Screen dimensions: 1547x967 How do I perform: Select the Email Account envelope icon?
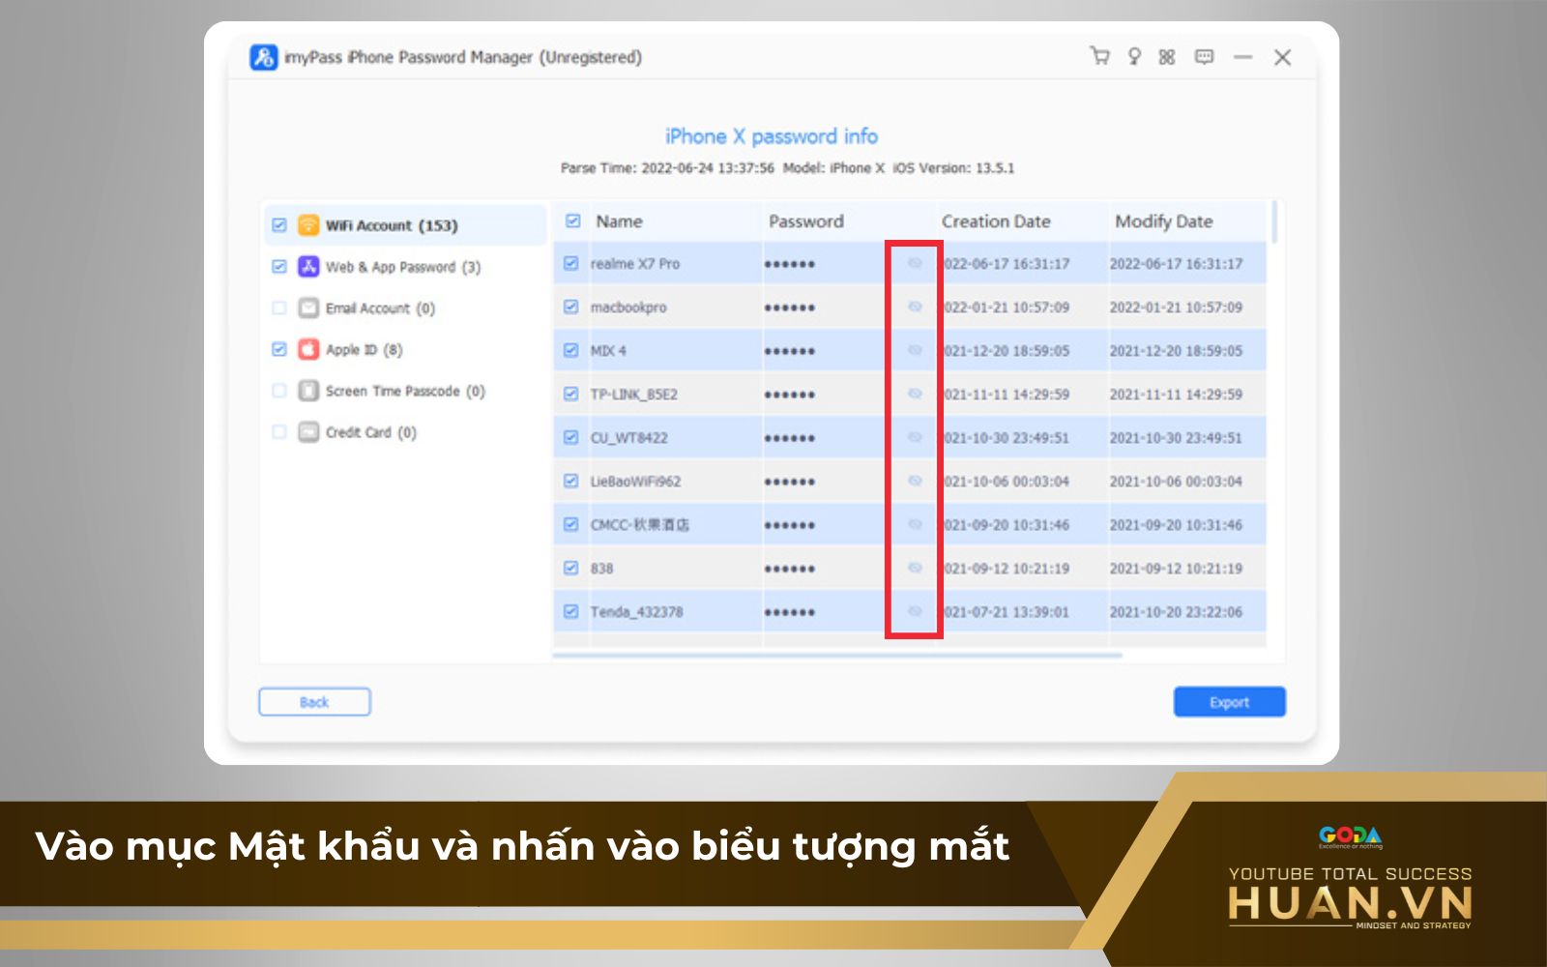click(308, 308)
